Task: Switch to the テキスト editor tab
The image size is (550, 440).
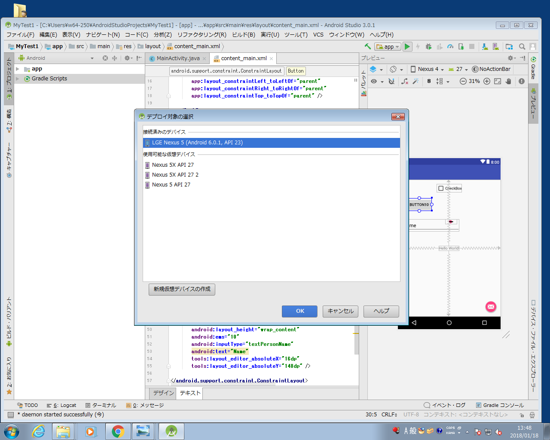Action: pos(190,393)
